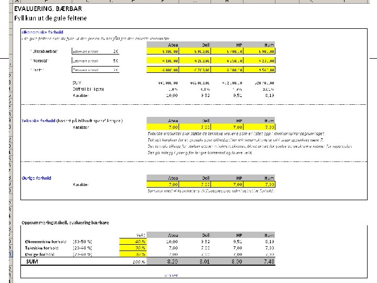Select the Dell price cell for Ultrabærbar
The image size is (377, 283).
point(195,51)
